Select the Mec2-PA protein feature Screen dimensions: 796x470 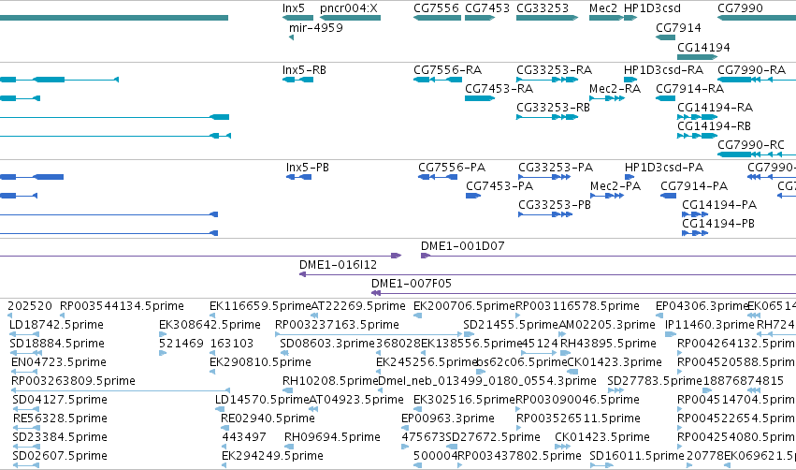(x=607, y=196)
